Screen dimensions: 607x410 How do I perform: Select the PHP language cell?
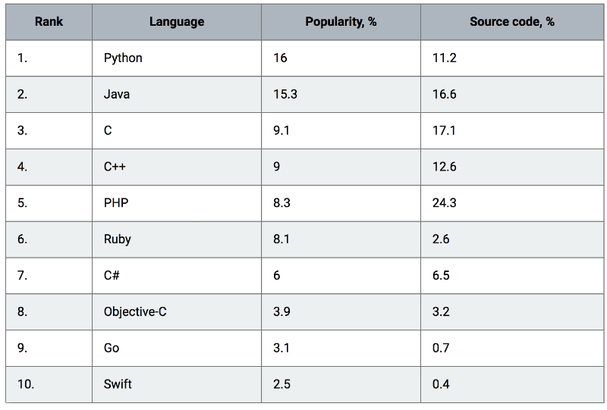coord(177,203)
